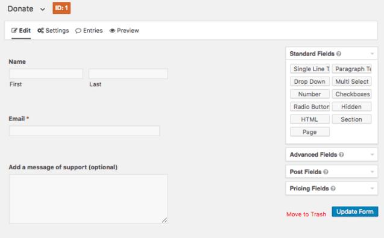
Task: Click the Pricing Fields help icon
Action: [x=333, y=189]
